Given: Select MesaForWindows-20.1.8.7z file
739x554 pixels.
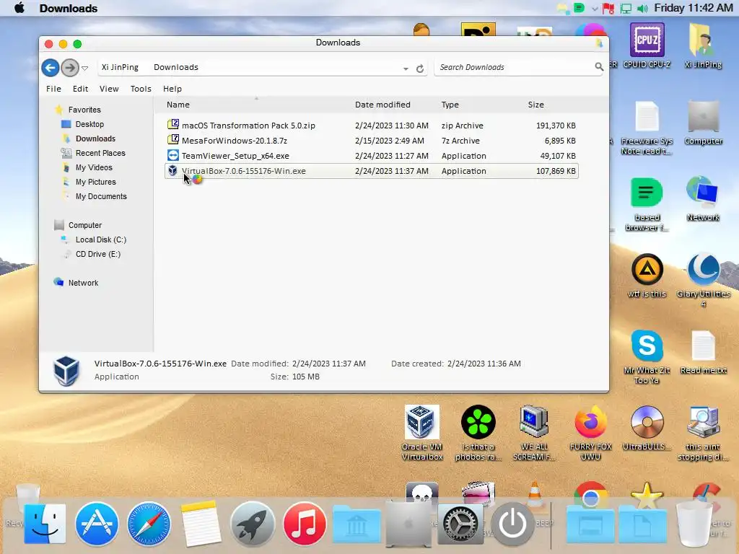Looking at the screenshot, I should pos(372,141).
